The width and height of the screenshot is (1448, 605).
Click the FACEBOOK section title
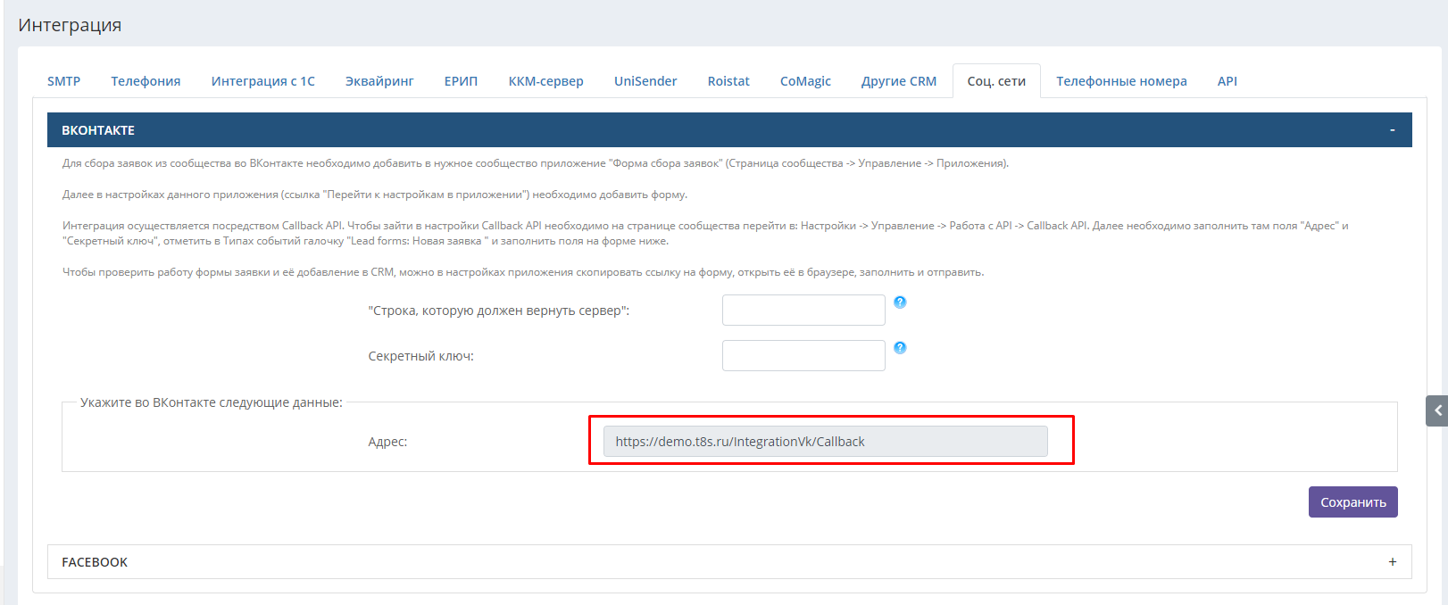(95, 562)
